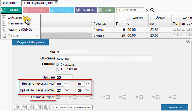The image size is (192, 111).
Task: Select the 1 - наценка radio button
Action: pos(57,69)
